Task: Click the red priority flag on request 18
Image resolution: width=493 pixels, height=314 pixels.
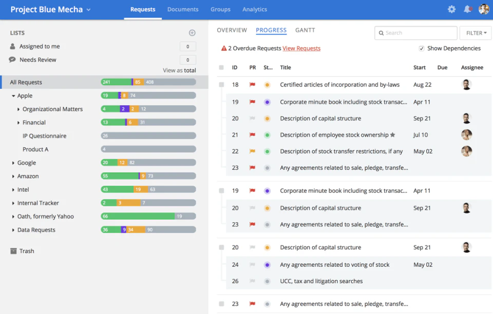Action: [251, 85]
